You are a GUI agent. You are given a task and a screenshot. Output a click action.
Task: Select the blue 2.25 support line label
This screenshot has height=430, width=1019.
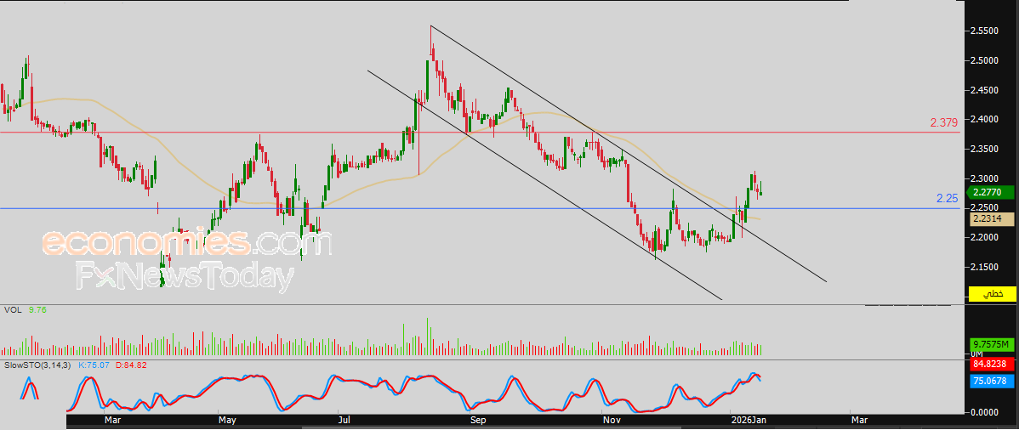[948, 198]
